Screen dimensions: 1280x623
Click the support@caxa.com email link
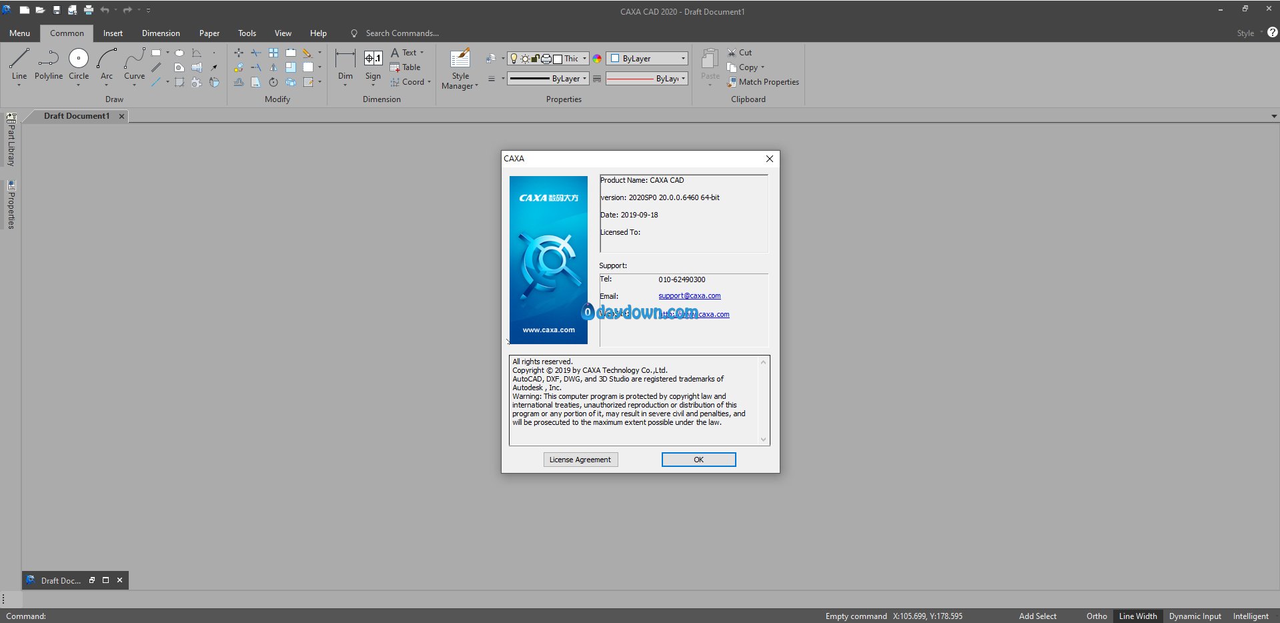(690, 295)
